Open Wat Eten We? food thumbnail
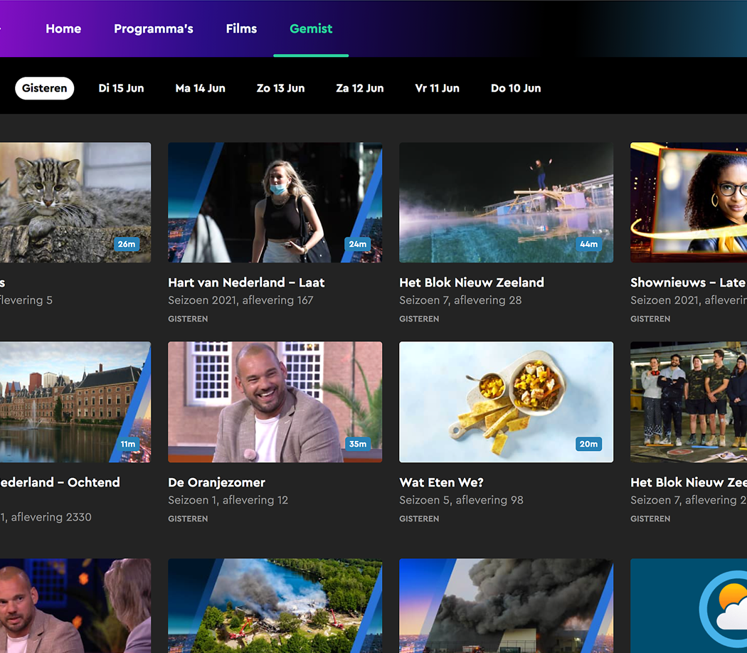 [x=506, y=402]
